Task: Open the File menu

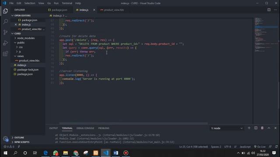Action: point(11,3)
